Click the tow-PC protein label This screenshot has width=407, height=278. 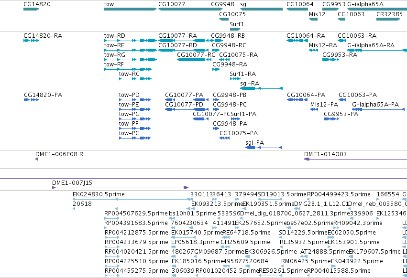pyautogui.click(x=129, y=133)
